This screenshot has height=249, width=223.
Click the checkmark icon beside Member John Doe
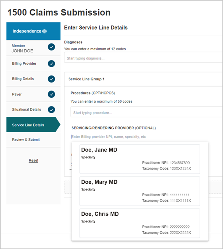pyautogui.click(x=51, y=47)
